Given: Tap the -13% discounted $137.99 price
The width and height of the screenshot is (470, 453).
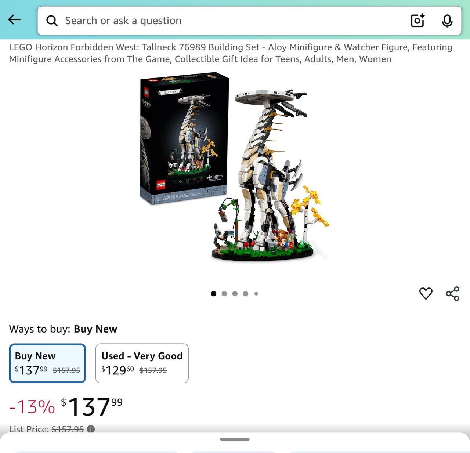Looking at the screenshot, I should pos(66,407).
